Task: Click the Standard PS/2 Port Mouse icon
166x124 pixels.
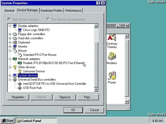Action: 20,55
